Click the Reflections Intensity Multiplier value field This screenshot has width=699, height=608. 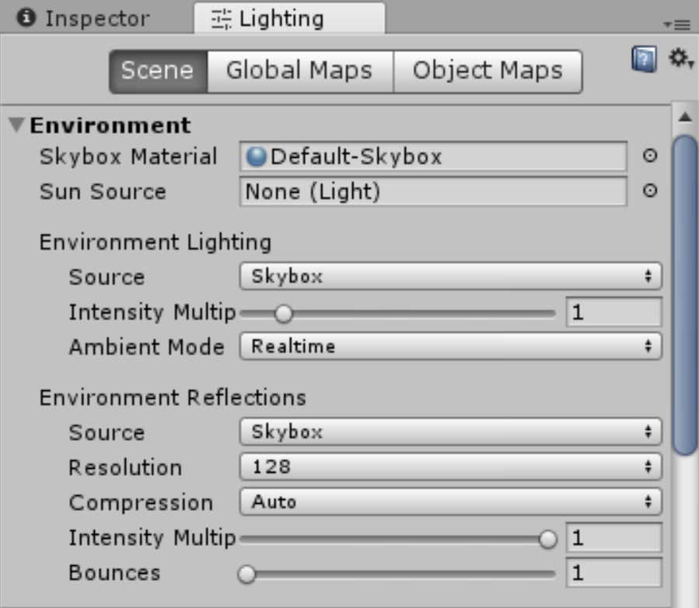(x=613, y=537)
